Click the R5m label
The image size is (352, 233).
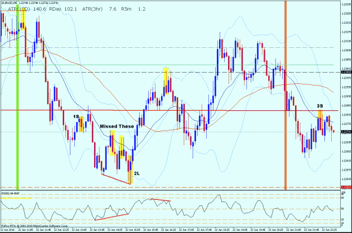pos(126,9)
